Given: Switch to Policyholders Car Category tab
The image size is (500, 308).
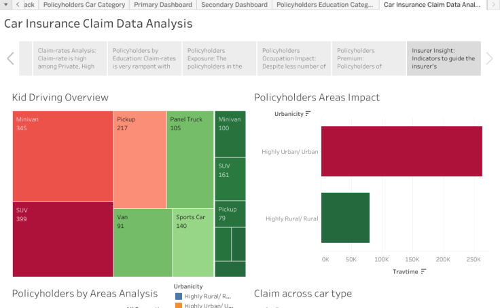Looking at the screenshot, I should click(84, 5).
